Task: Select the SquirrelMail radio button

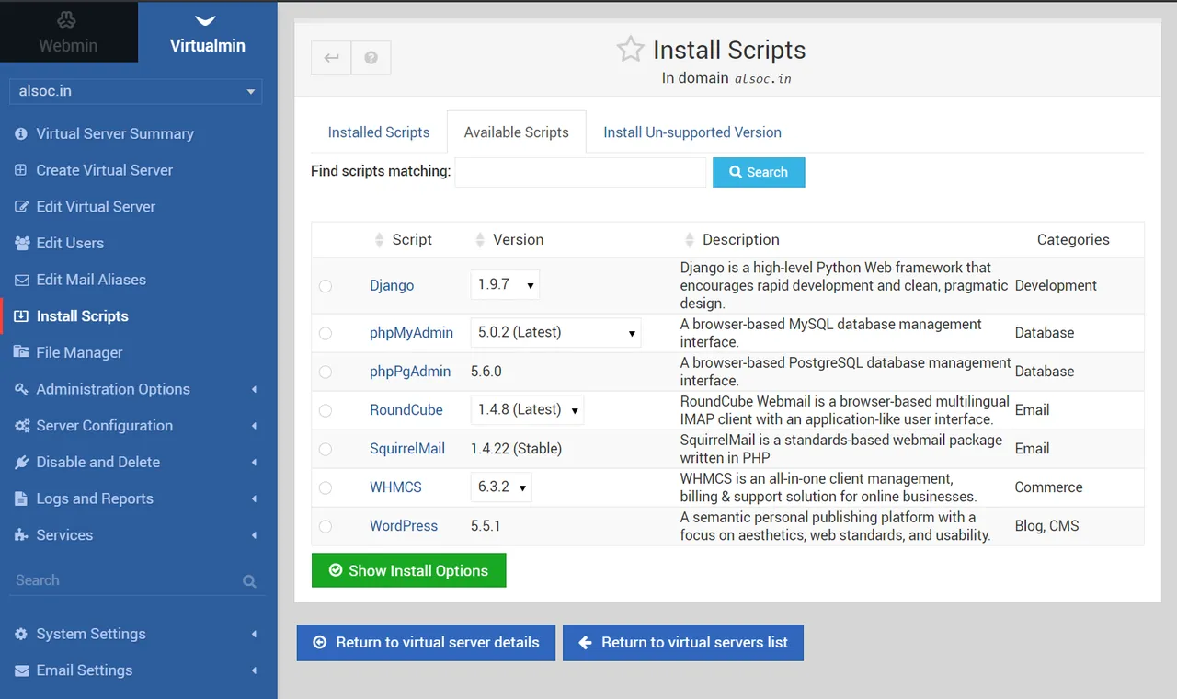Action: click(326, 449)
